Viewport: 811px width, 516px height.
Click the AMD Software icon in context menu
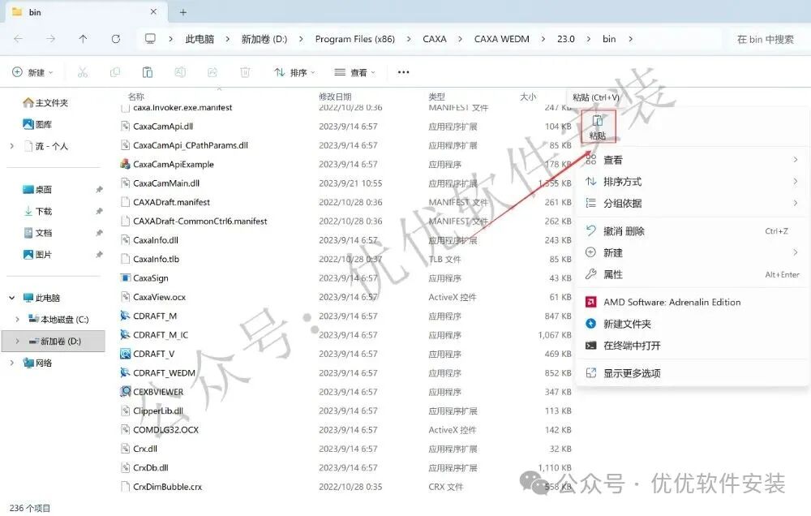tap(590, 303)
